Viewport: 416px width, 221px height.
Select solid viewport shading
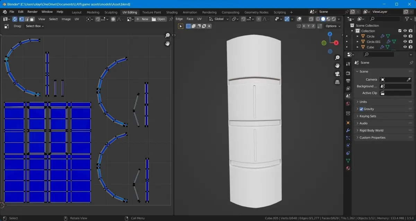pyautogui.click(x=323, y=19)
